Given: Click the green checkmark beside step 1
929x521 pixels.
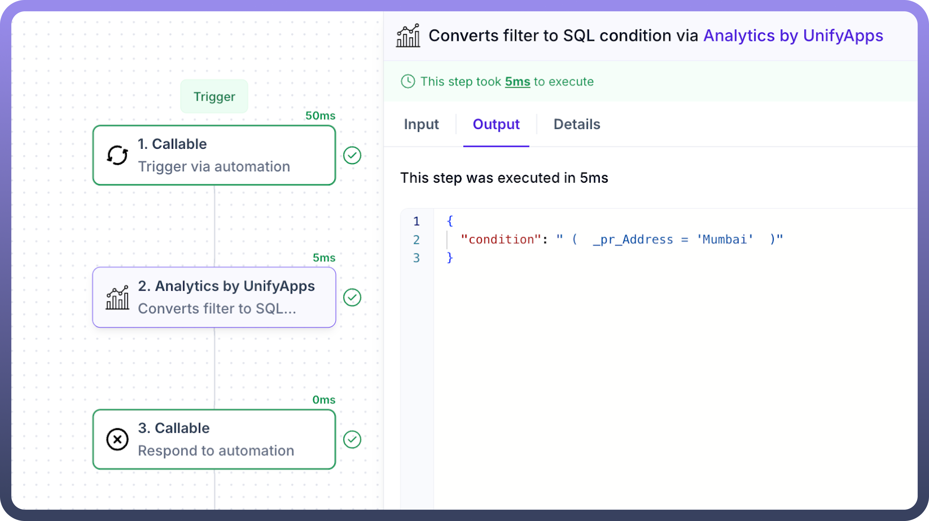Looking at the screenshot, I should coord(352,155).
